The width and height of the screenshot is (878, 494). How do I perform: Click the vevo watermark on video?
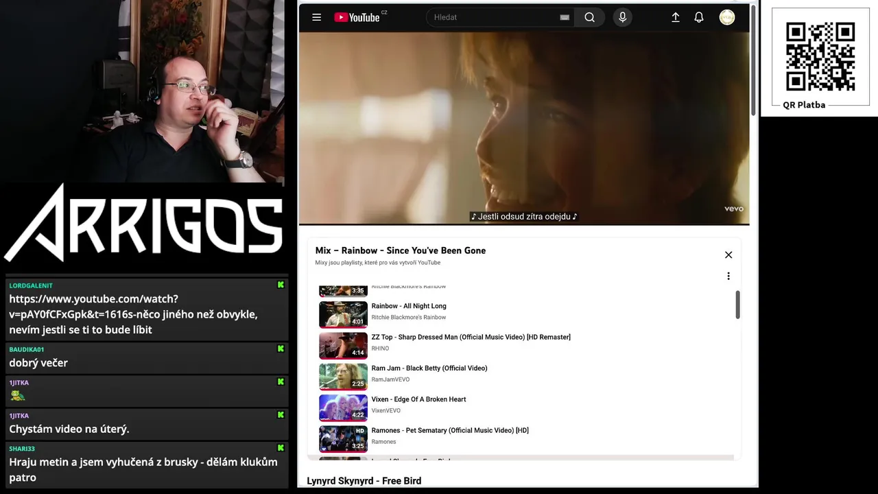tap(733, 209)
